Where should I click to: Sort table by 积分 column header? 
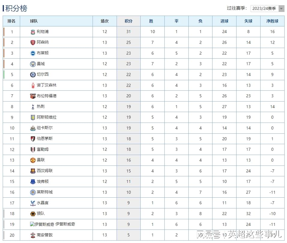pyautogui.click(x=129, y=21)
